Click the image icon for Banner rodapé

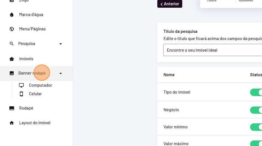coord(12,73)
